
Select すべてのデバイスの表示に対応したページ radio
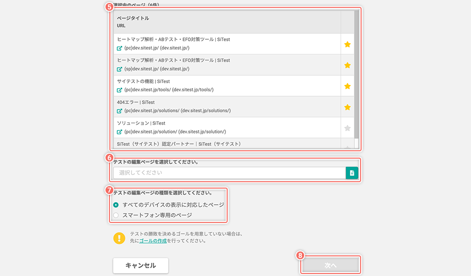click(116, 205)
